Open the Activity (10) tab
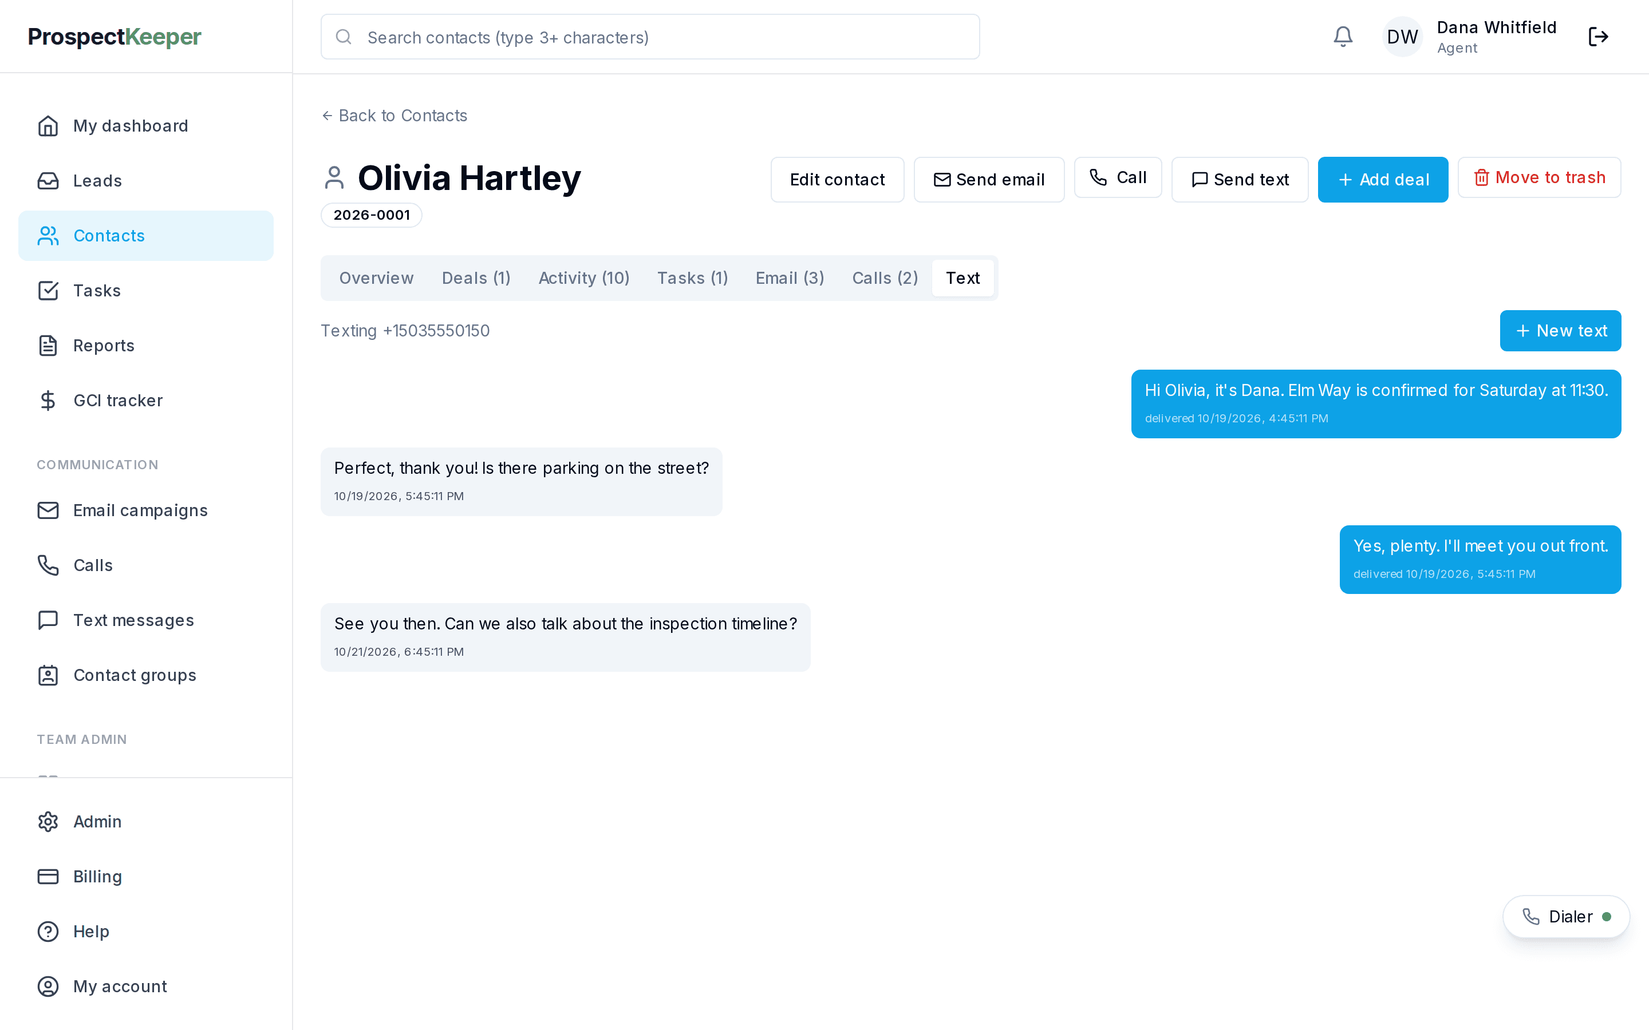This screenshot has width=1649, height=1030. pyautogui.click(x=584, y=278)
